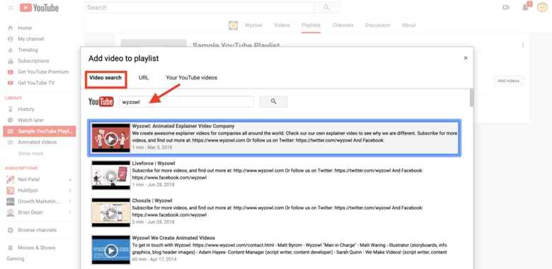Image resolution: width=552 pixels, height=269 pixels.
Task: Open the upload video camera icon
Action: pyautogui.click(x=506, y=7)
